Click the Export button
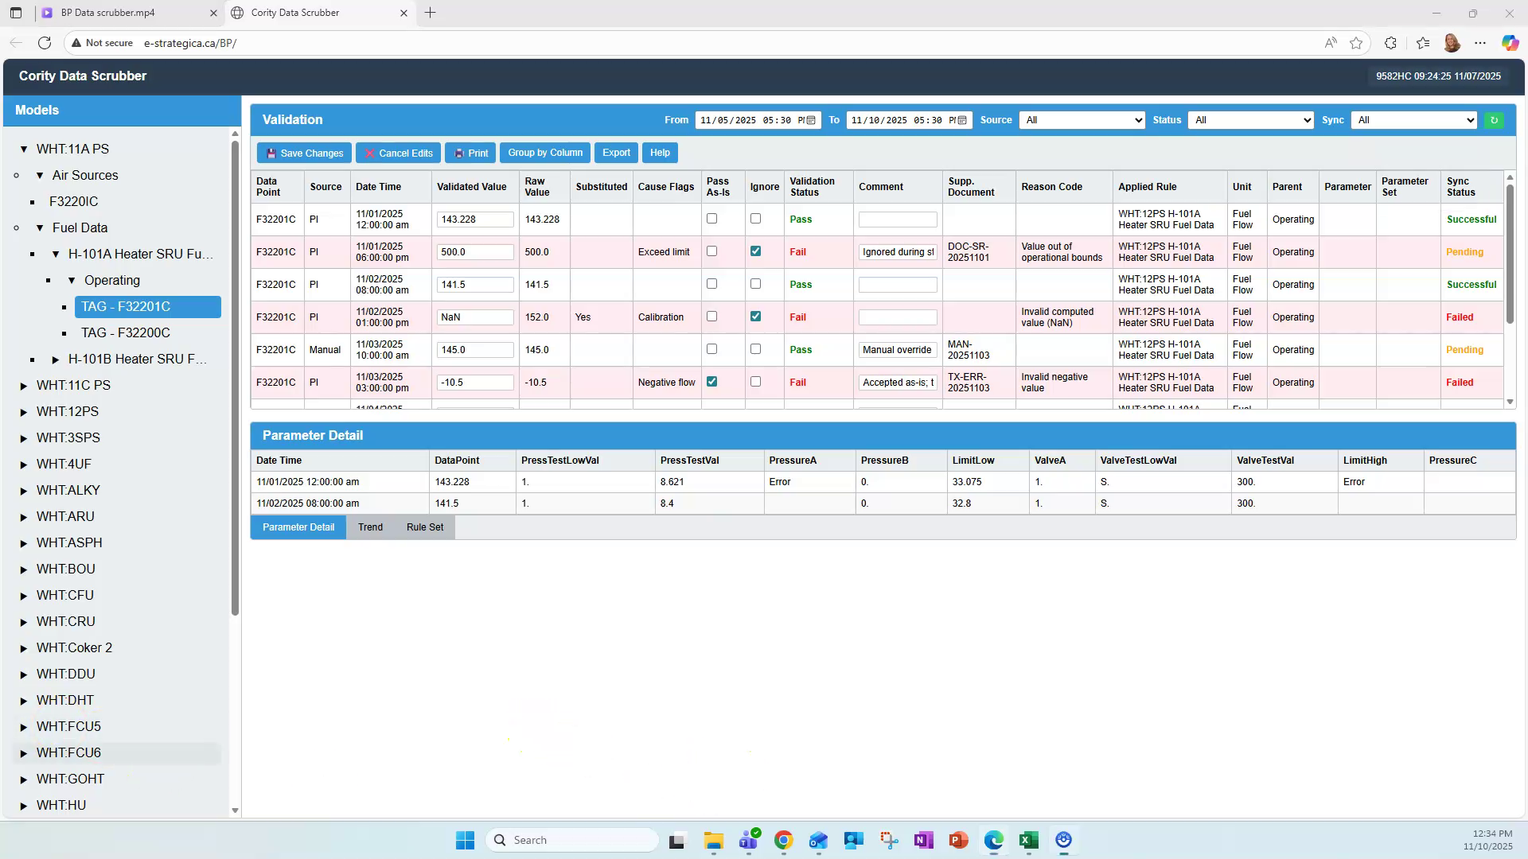 click(615, 153)
